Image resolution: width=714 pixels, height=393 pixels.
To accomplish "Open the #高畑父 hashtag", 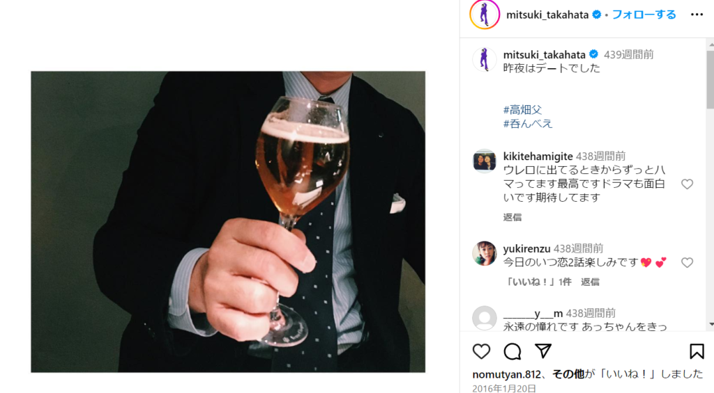I will (522, 109).
